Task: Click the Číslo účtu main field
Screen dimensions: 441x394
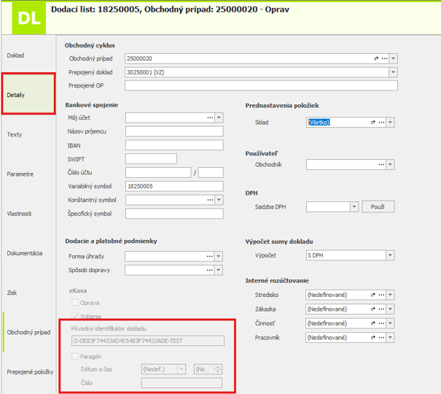Action: [158, 172]
